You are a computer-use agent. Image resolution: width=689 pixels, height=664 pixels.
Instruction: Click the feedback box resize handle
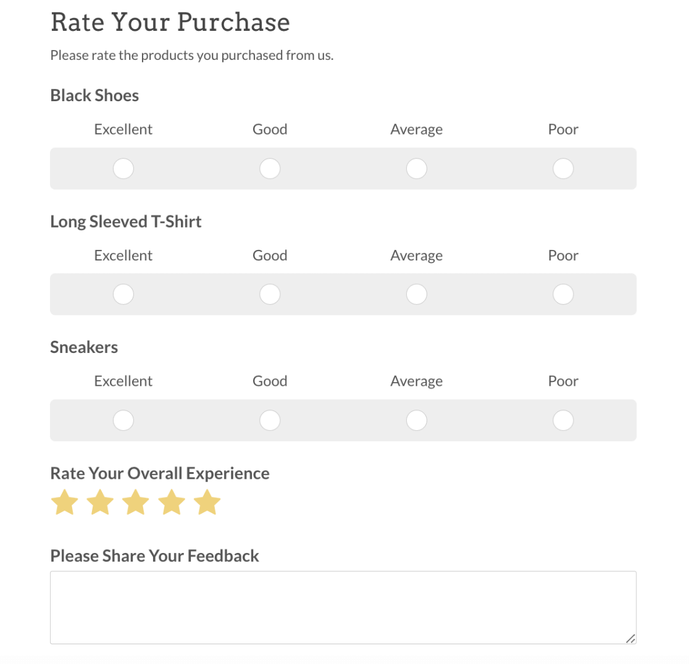[x=630, y=639]
